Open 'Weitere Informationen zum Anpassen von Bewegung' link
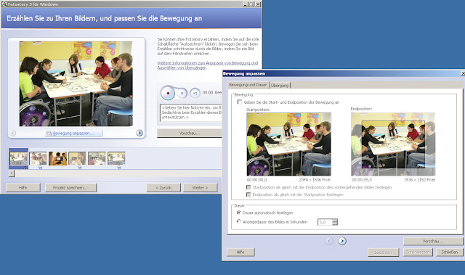This screenshot has width=465, height=275. tap(207, 65)
